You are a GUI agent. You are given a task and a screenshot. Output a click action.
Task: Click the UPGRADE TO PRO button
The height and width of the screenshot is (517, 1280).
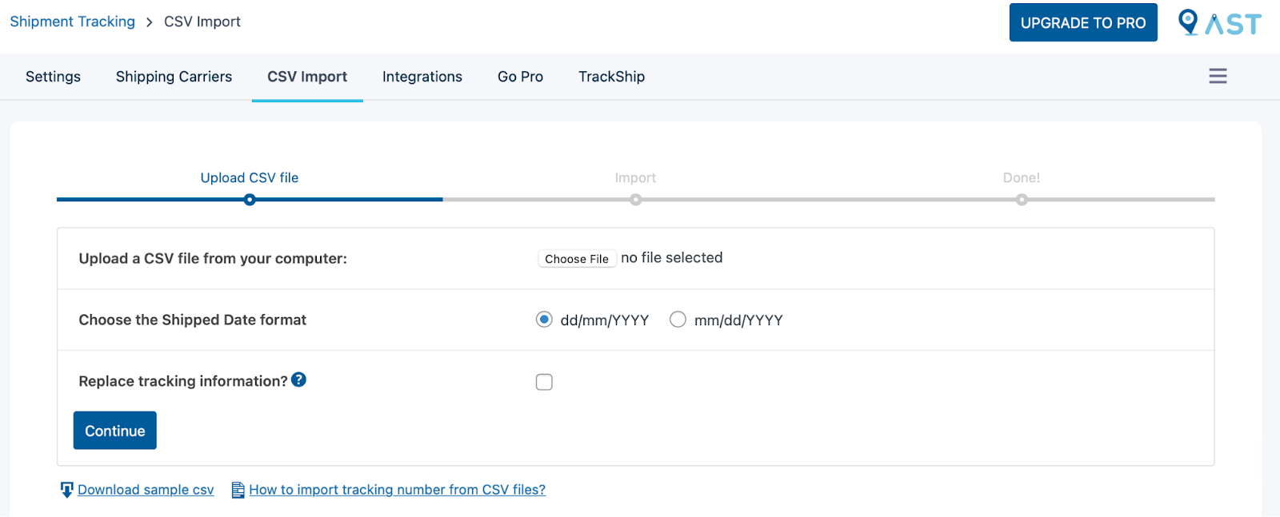click(x=1082, y=22)
